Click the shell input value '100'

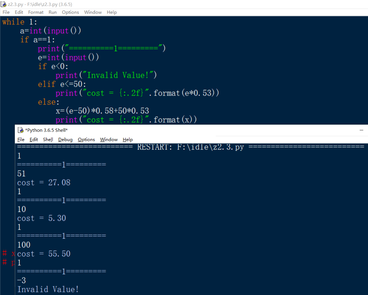coord(24,245)
